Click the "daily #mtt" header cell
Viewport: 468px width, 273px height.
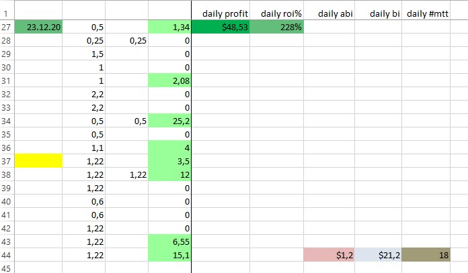coord(426,13)
